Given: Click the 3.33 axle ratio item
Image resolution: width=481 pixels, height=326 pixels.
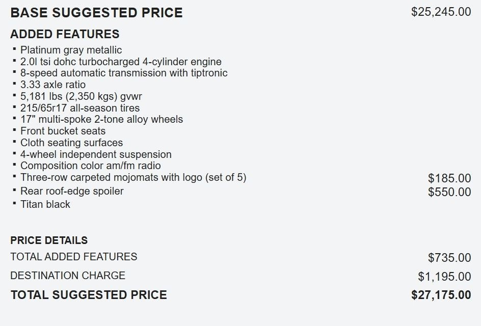Looking at the screenshot, I should [x=53, y=85].
